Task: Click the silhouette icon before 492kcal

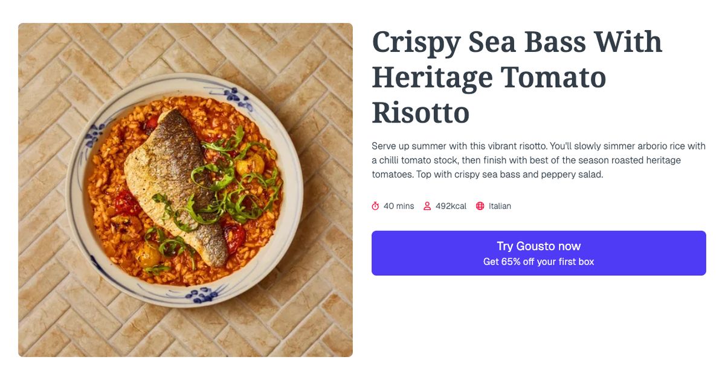Action: [428, 206]
